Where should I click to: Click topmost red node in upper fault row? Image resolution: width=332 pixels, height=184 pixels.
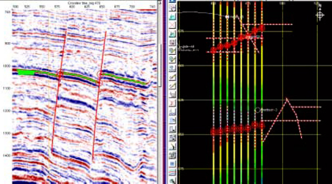tap(262, 28)
